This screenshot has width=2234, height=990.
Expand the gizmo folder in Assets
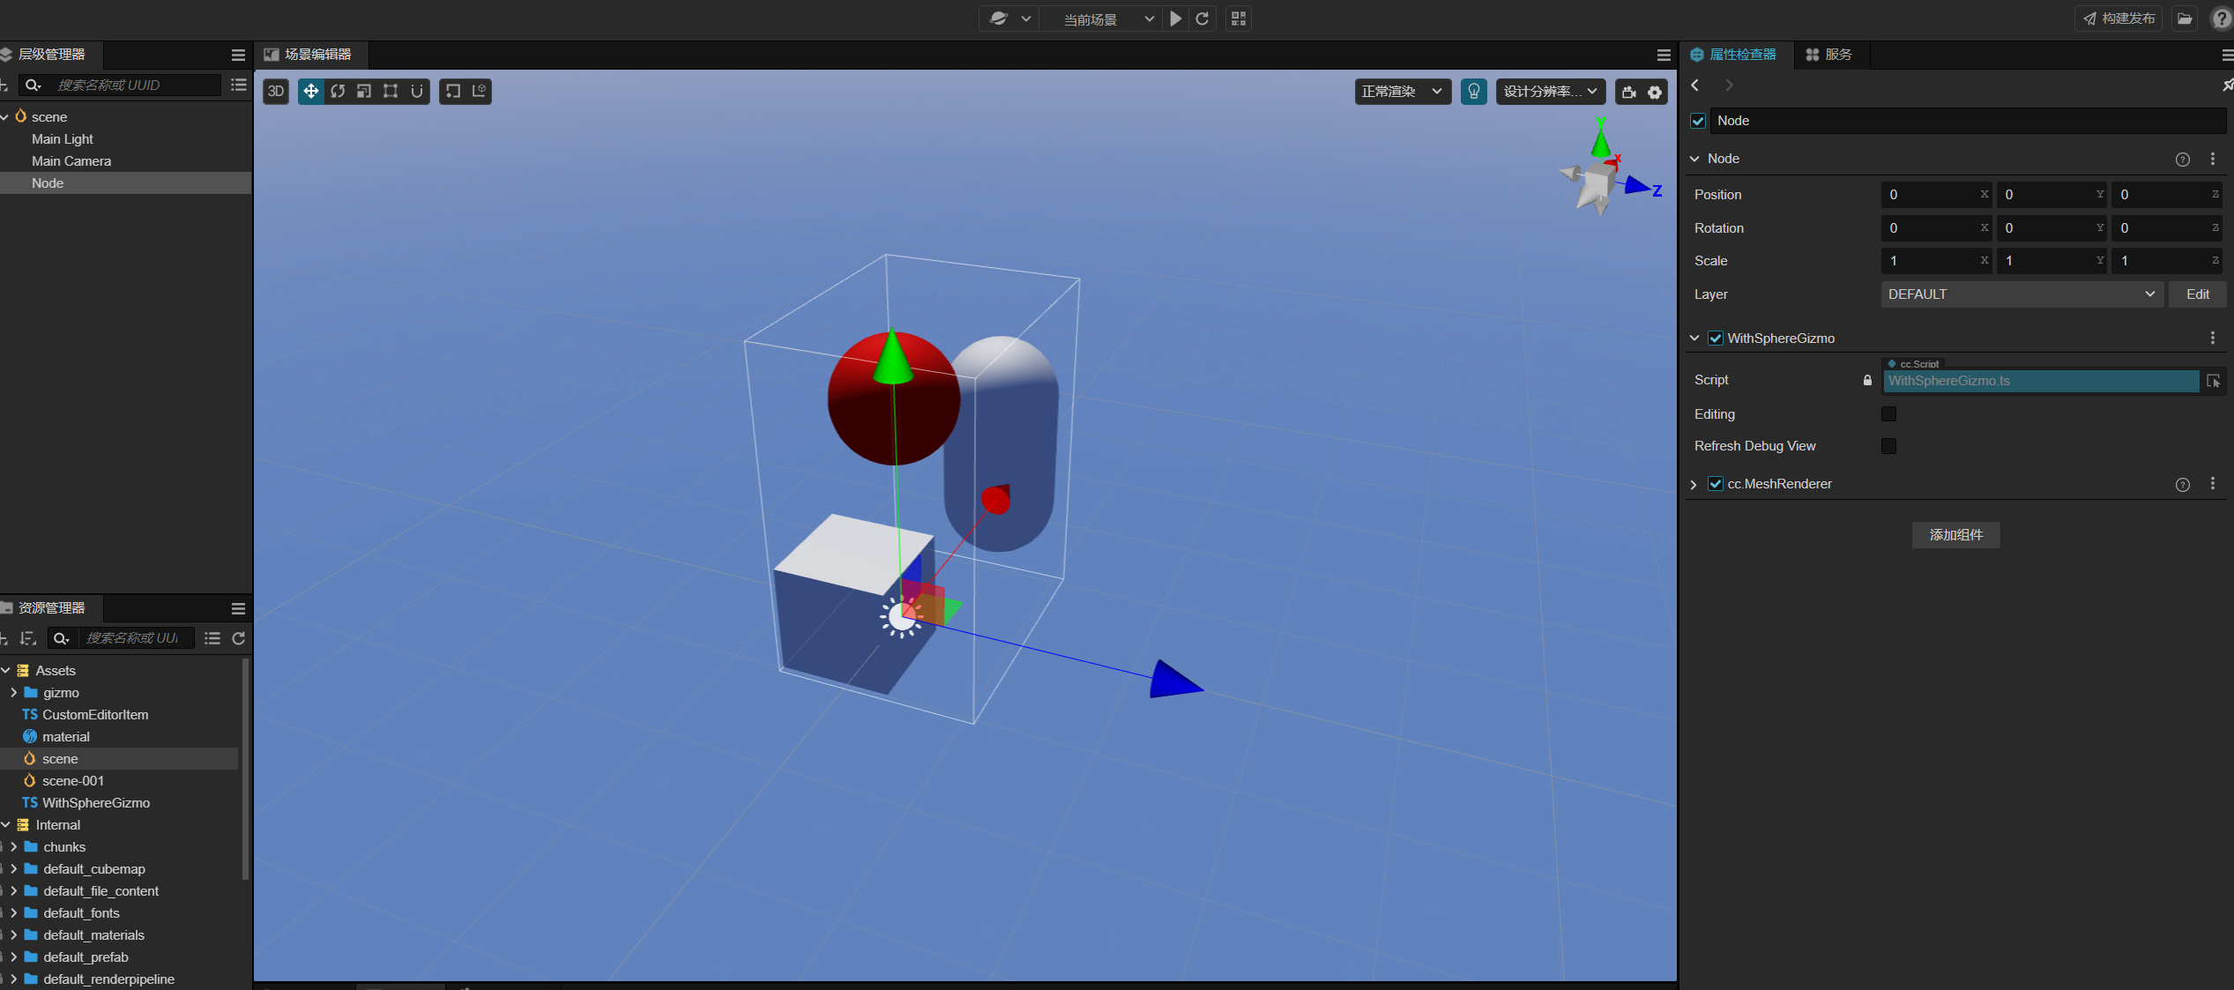[x=13, y=692]
